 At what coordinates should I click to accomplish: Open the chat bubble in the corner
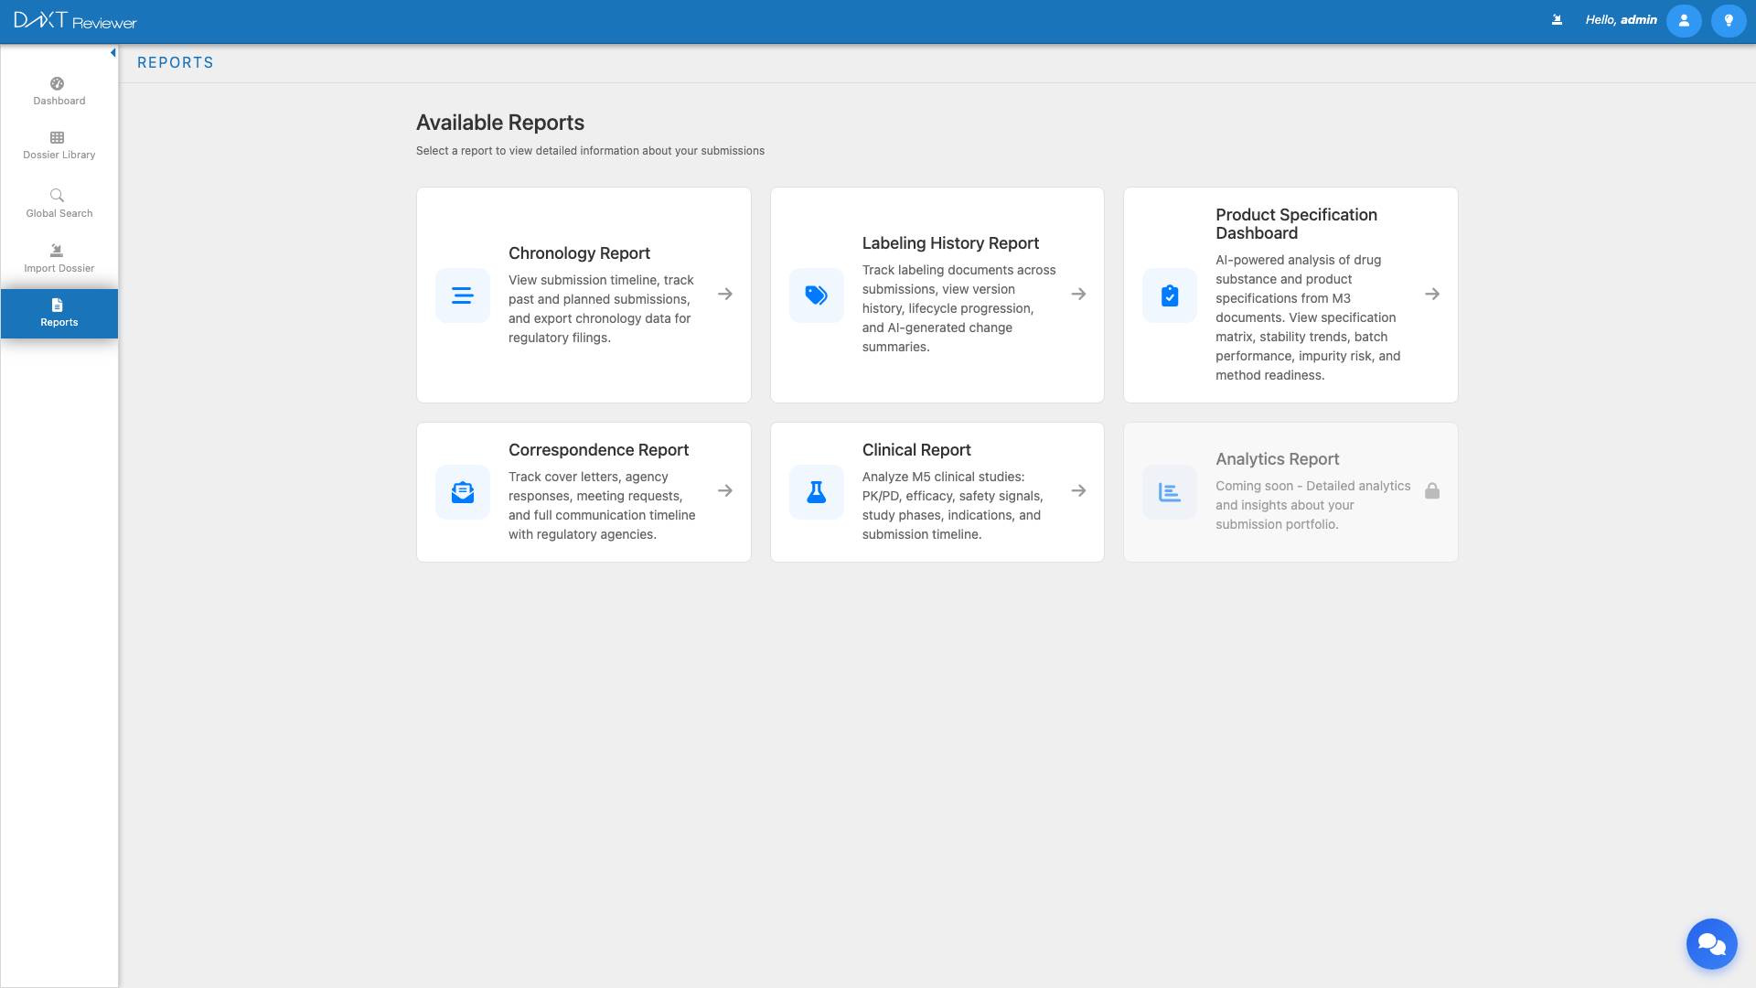tap(1711, 943)
